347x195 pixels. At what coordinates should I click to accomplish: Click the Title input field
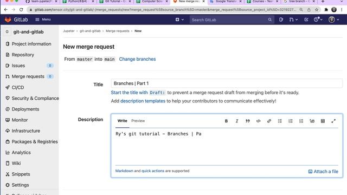[x=227, y=83]
